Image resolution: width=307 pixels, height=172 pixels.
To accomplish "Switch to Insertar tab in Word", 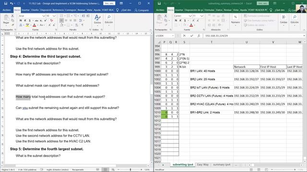I will (25, 10).
